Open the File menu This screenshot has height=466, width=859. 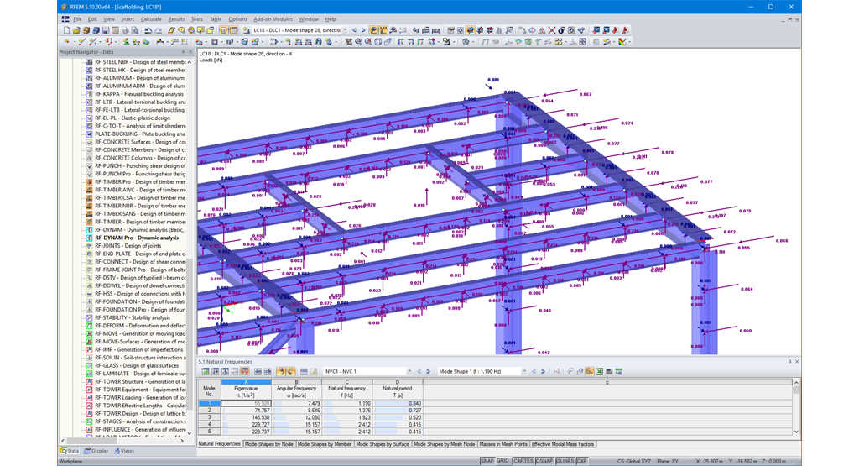[77, 19]
